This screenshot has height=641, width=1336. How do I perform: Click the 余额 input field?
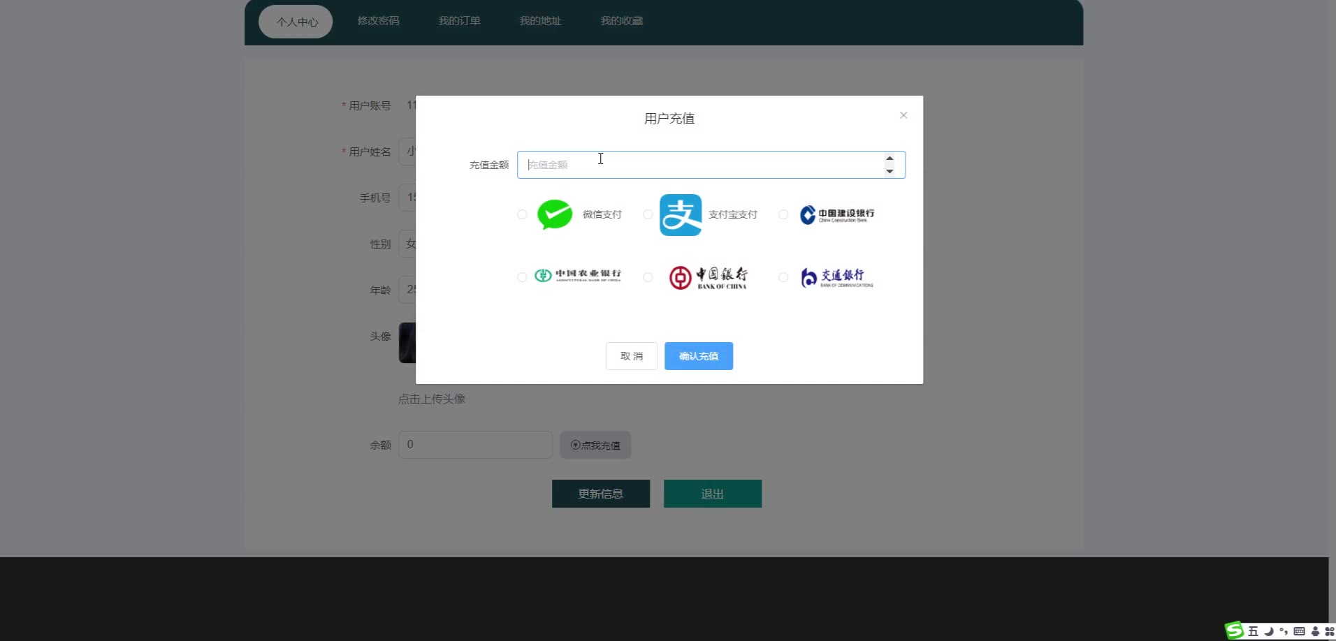(475, 445)
